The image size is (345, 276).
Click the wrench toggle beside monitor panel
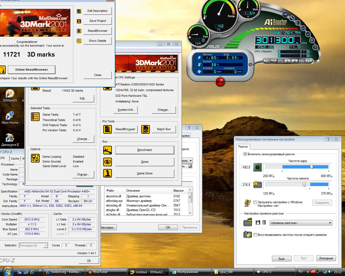[250, 64]
